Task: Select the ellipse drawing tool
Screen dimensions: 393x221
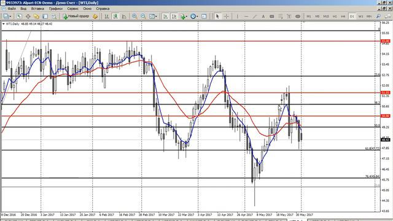Action: click(x=297, y=17)
